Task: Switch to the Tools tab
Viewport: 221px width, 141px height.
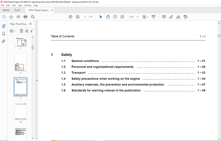Action: (x=17, y=10)
